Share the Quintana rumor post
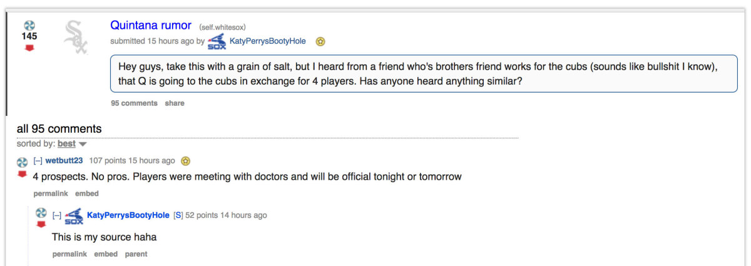The image size is (751, 266). [175, 103]
